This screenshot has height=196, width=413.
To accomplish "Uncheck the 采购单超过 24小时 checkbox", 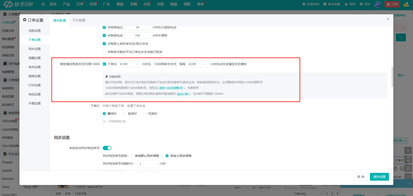I will coord(104,27).
